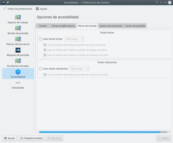
Task: Click the pin icon in title bar
Action: [x=8, y=3]
